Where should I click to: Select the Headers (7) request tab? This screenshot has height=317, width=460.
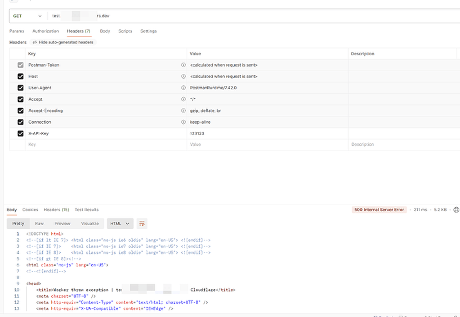pos(79,31)
